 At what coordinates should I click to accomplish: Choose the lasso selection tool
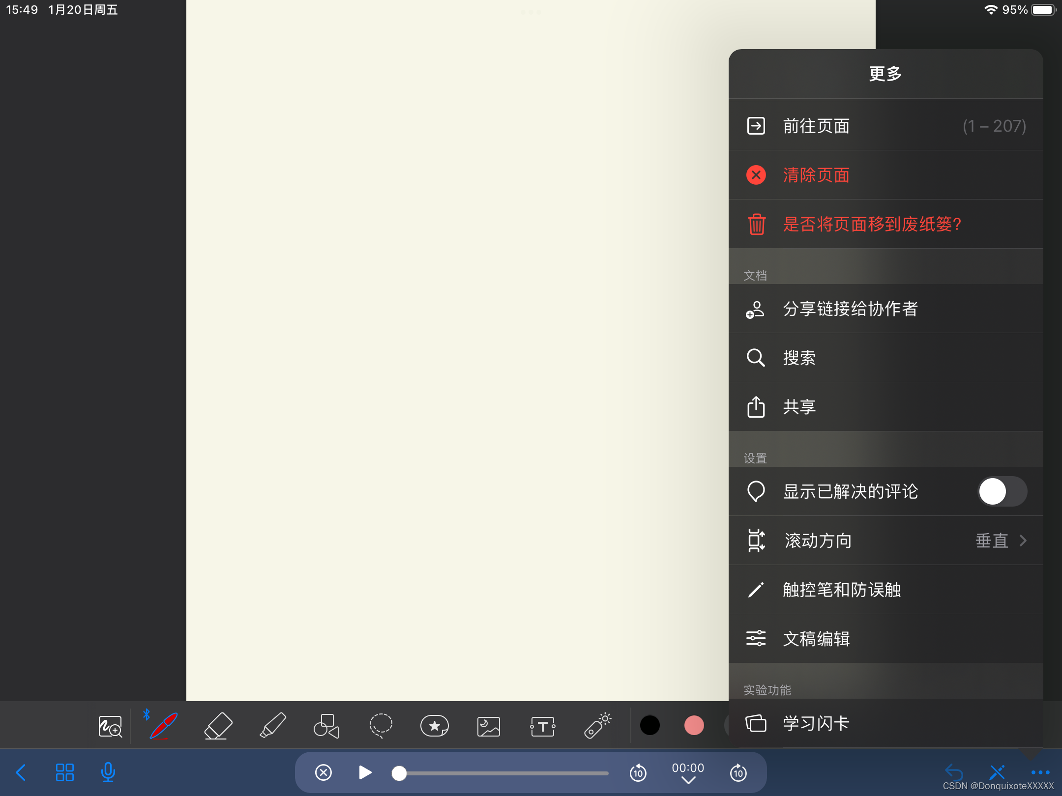point(381,725)
